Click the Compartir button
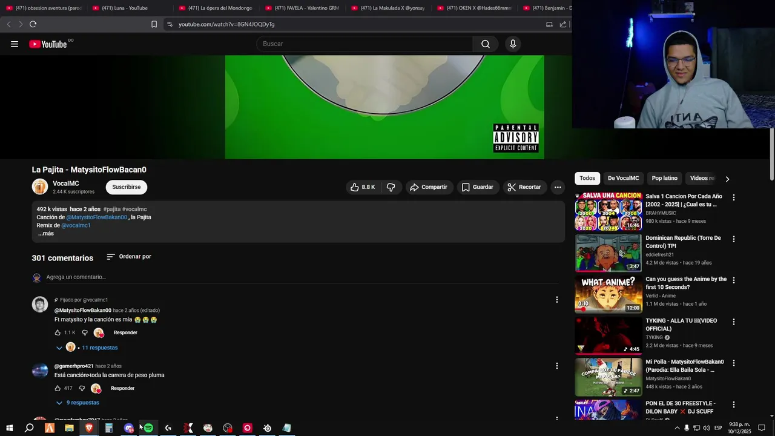Viewport: 775px width, 436px height. coord(429,187)
